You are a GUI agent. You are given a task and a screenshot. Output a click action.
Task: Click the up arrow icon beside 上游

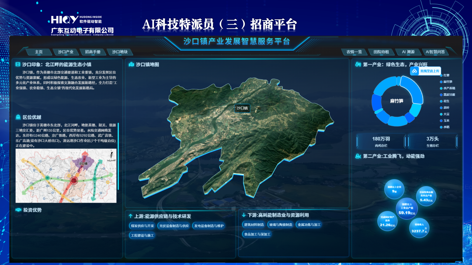(x=130, y=216)
